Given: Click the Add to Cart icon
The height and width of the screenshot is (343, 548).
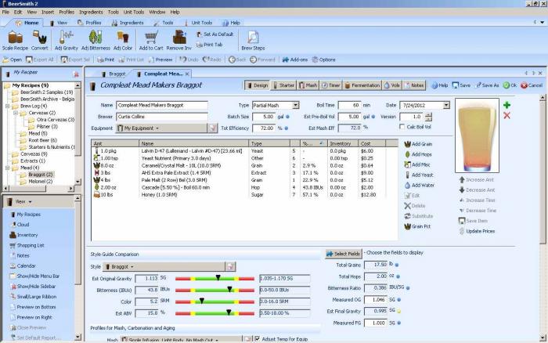Looking at the screenshot, I should (151, 40).
